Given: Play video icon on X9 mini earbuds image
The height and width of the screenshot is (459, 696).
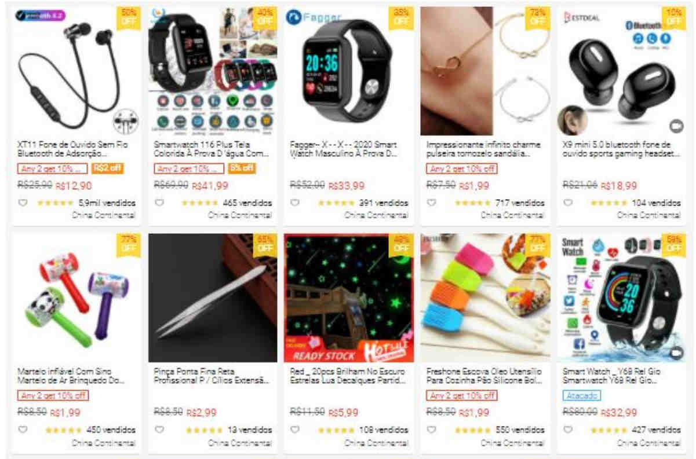Looking at the screenshot, I should click(x=676, y=126).
